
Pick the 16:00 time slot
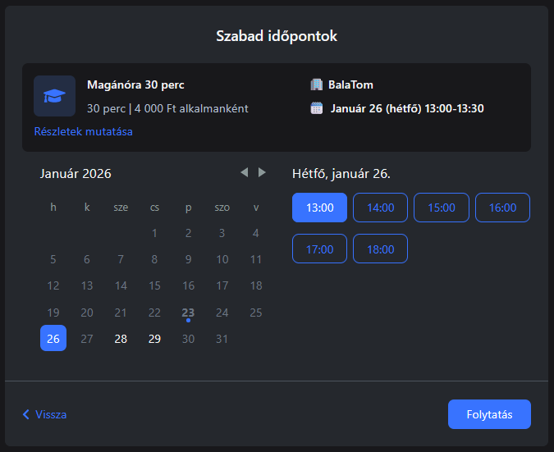point(502,208)
